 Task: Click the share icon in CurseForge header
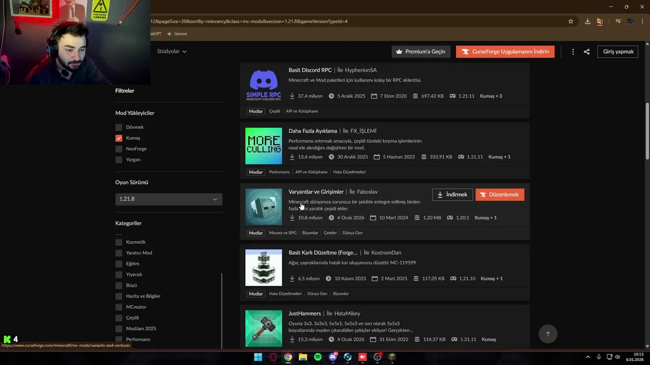587,52
